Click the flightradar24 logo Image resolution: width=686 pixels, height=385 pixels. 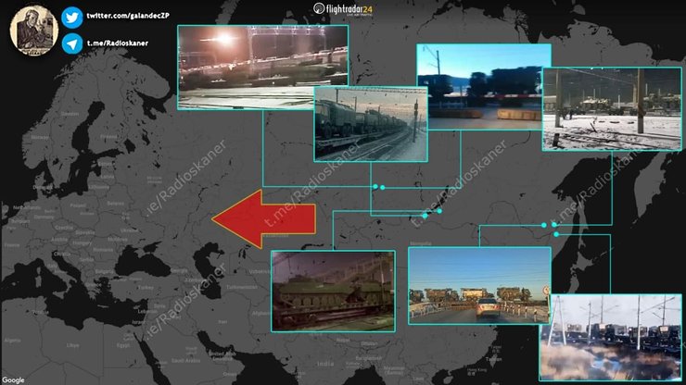point(340,12)
